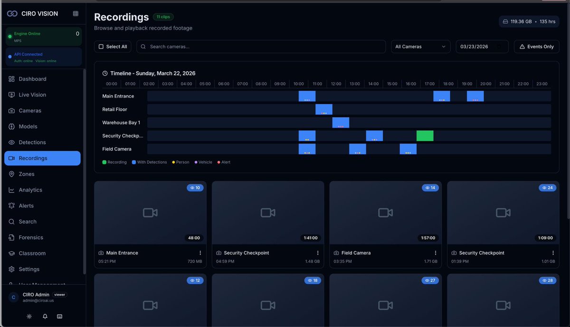The width and height of the screenshot is (570, 327).
Task: Click the clock icon beside Timeline heading
Action: point(105,74)
